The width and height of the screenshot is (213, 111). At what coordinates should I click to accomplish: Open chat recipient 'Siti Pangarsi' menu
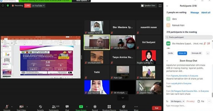[x=177, y=101]
